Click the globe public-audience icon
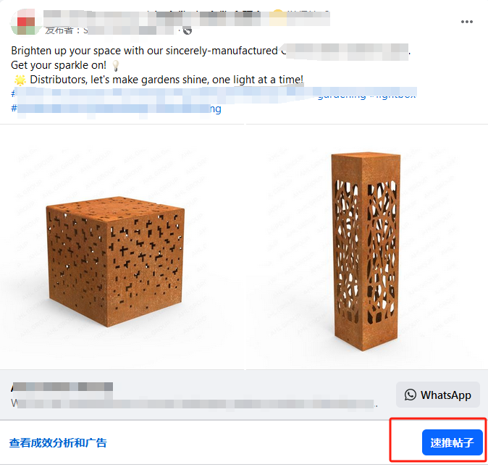This screenshot has height=467, width=488. pos(188,30)
